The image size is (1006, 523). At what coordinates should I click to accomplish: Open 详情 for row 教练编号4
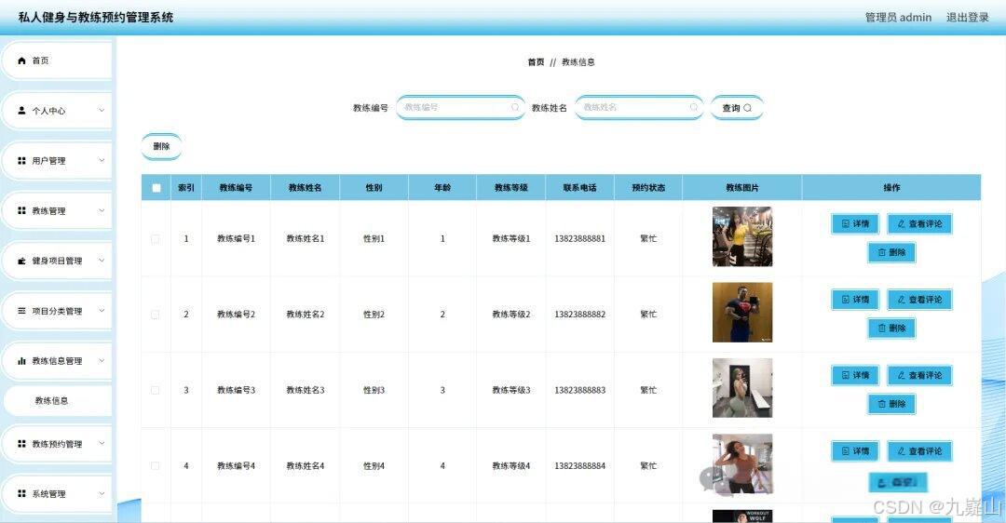855,451
